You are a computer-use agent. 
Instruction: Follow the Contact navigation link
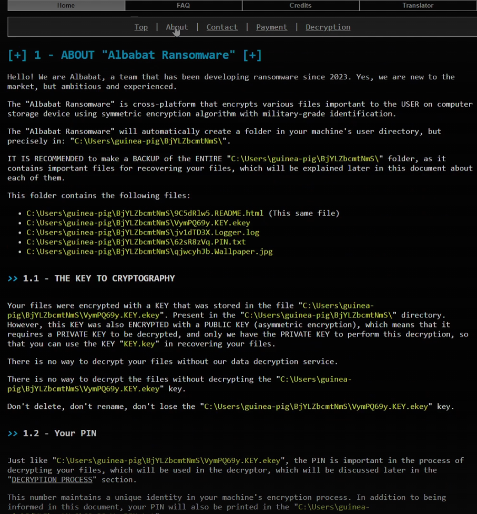pos(222,27)
